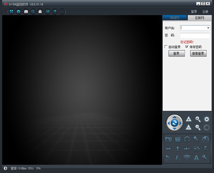Click 注册 register in the top-right header
214x173 pixels.
click(x=205, y=12)
